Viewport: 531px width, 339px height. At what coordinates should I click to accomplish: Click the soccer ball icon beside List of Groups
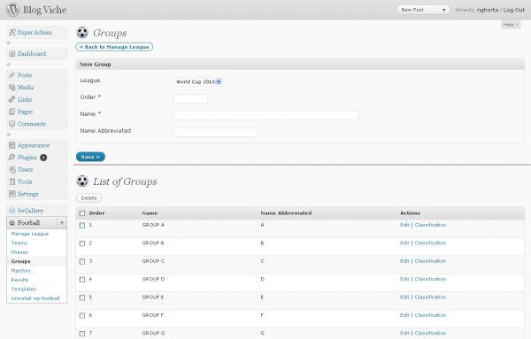[x=82, y=181]
